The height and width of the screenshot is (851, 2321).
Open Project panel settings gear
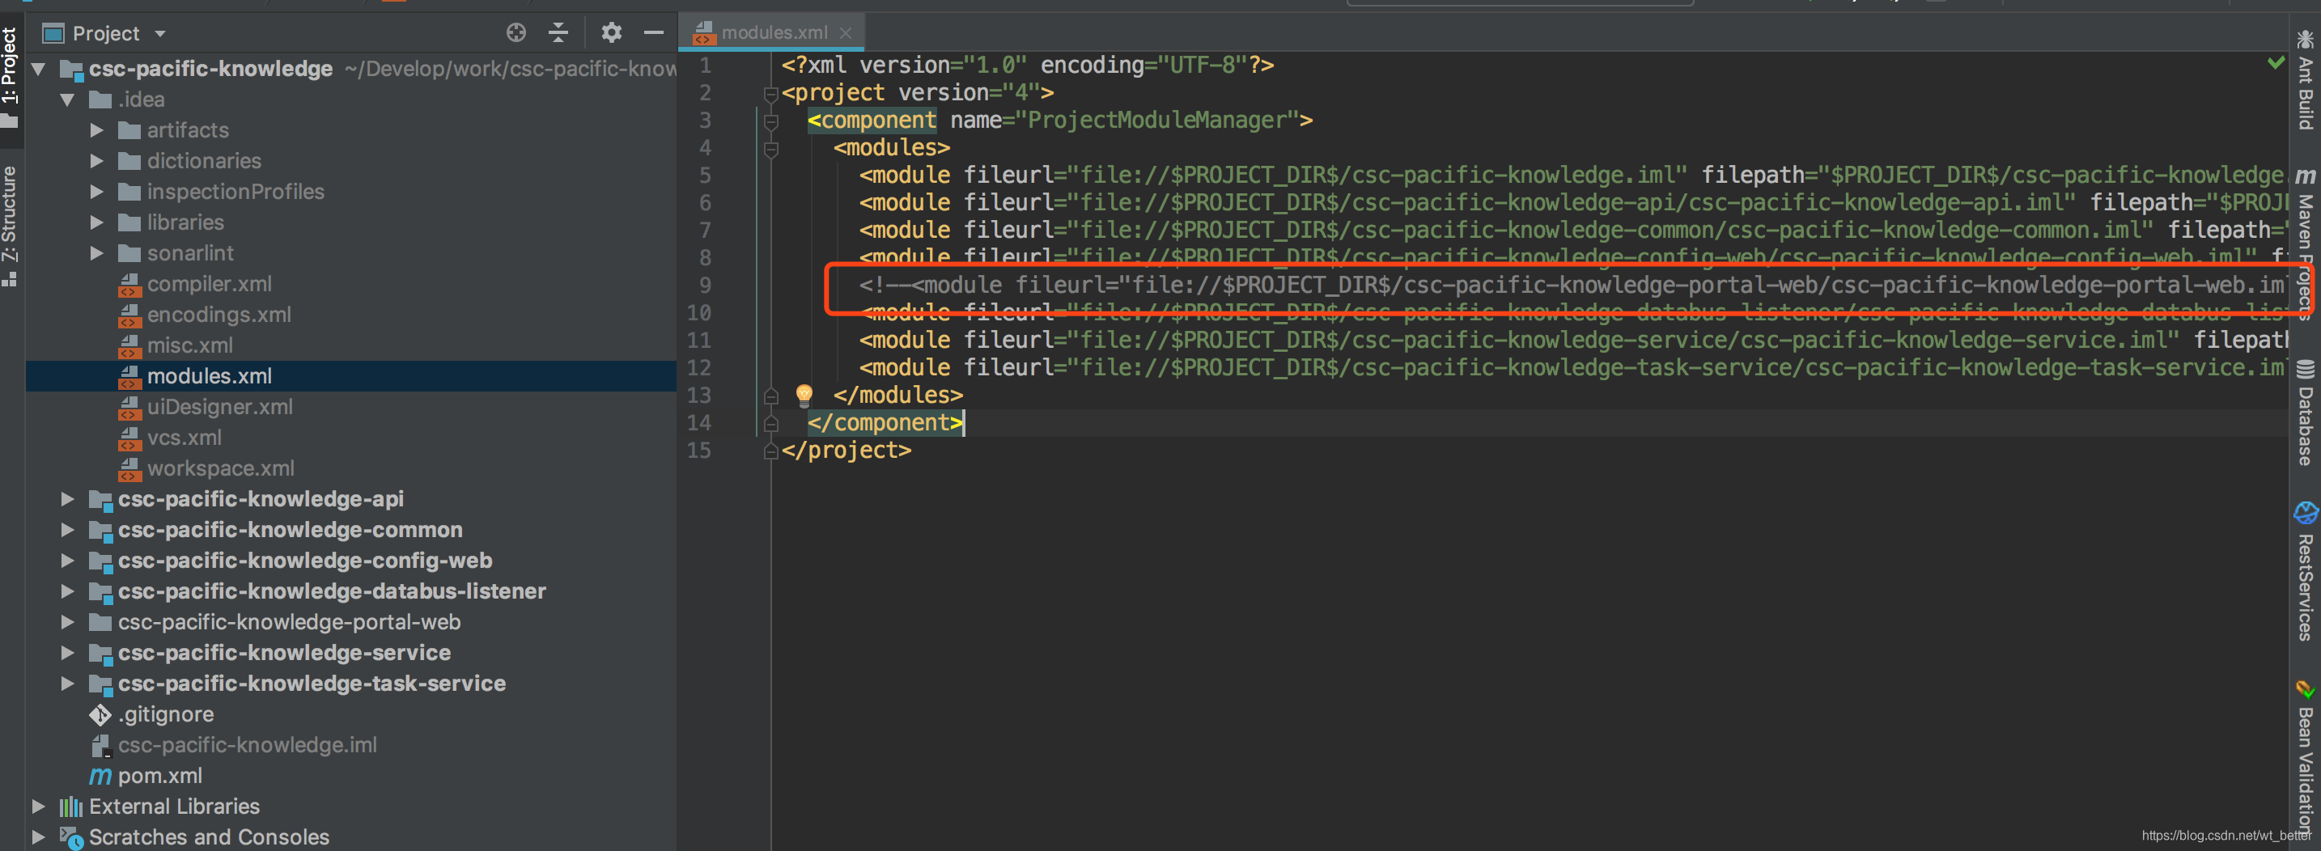(x=611, y=33)
